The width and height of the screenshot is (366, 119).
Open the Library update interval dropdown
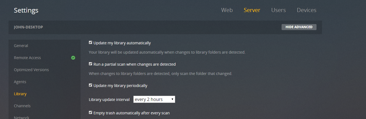point(154,99)
